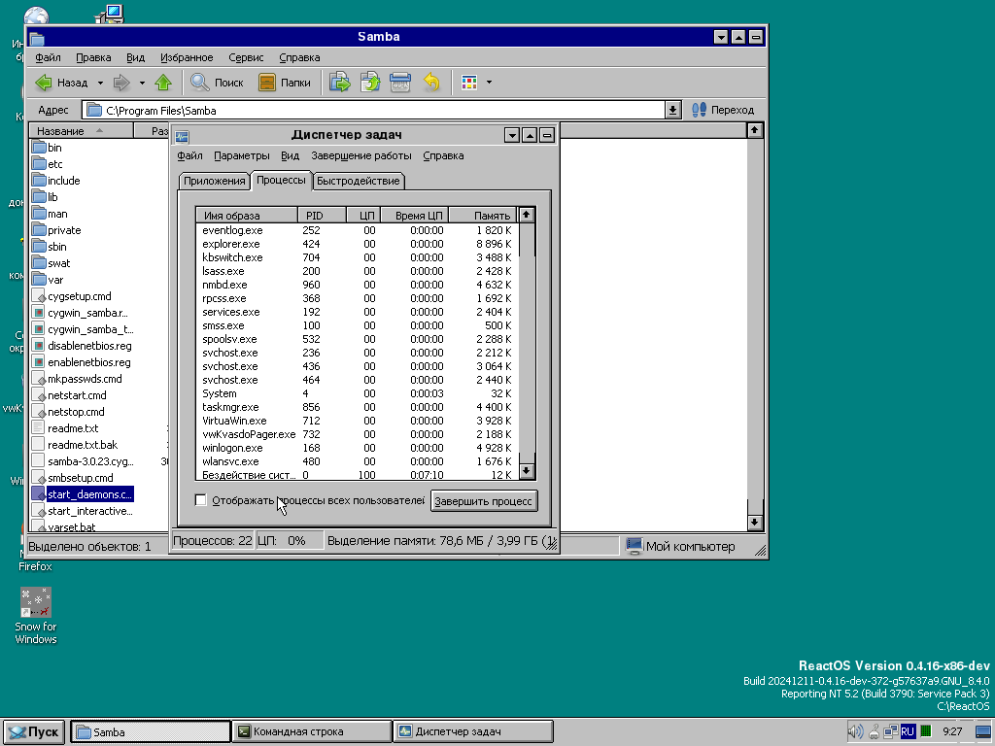Click the clock showing 9:27

tap(952, 731)
